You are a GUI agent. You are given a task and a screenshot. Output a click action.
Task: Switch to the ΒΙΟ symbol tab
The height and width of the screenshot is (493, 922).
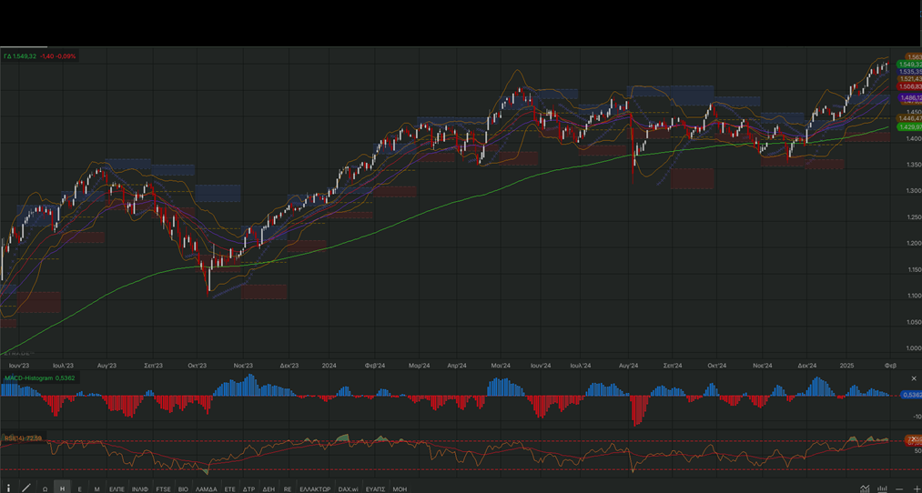tap(183, 488)
